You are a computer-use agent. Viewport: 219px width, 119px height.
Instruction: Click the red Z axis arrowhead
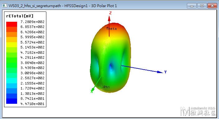click(x=109, y=19)
